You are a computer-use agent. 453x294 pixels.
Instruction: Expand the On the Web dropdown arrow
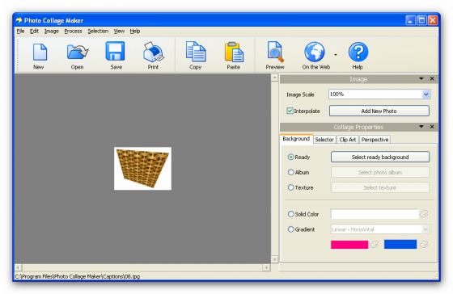coord(336,55)
